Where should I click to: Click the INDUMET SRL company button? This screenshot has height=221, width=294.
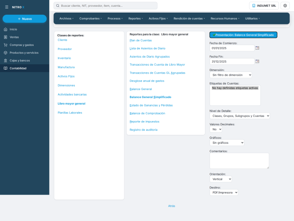(x=264, y=5)
